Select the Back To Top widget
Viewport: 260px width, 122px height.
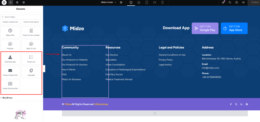31,45
